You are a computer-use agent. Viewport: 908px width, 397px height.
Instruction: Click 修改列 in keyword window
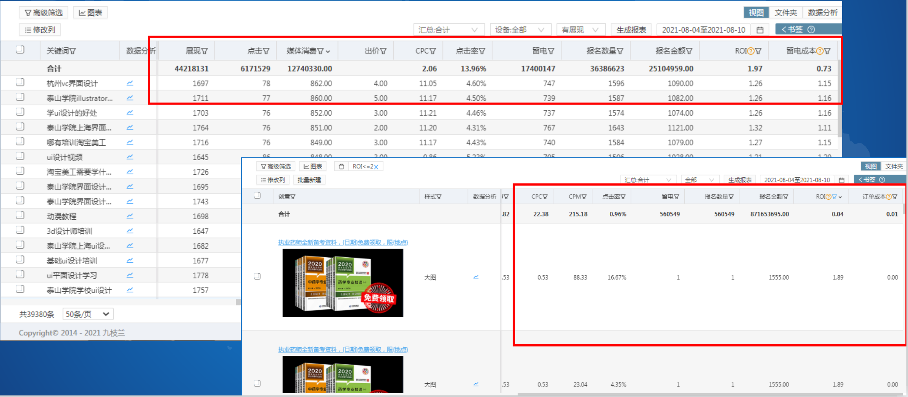40,30
